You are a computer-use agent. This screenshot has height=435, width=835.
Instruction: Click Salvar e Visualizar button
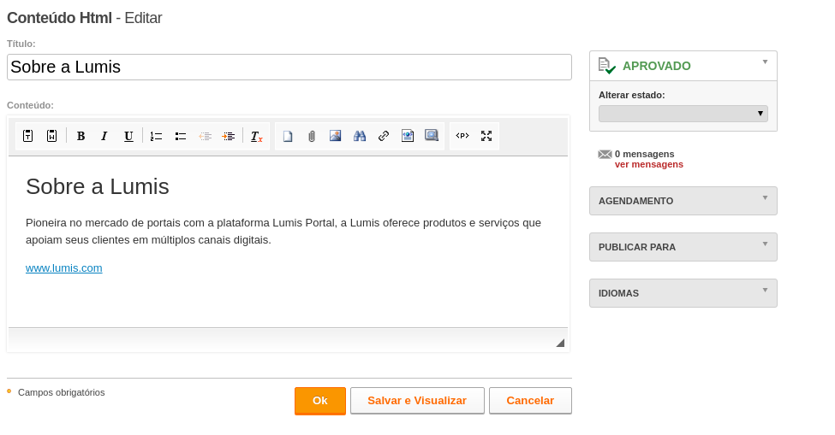[417, 401]
